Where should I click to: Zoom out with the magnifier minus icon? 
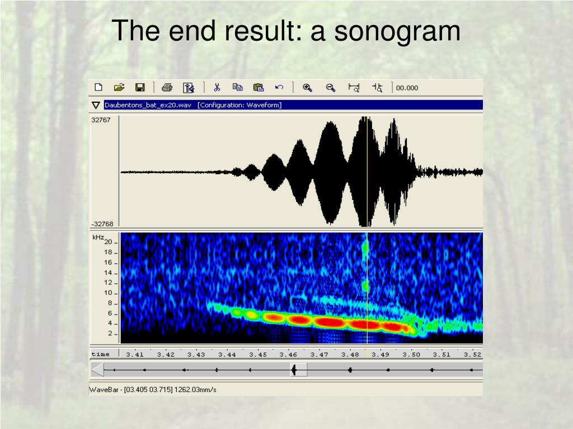point(330,88)
